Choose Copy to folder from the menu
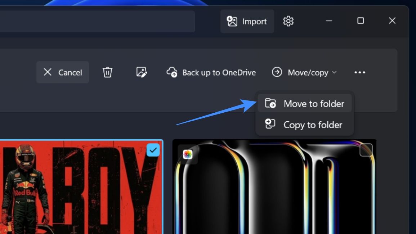Screen dimensions: 416x234 click(x=313, y=125)
